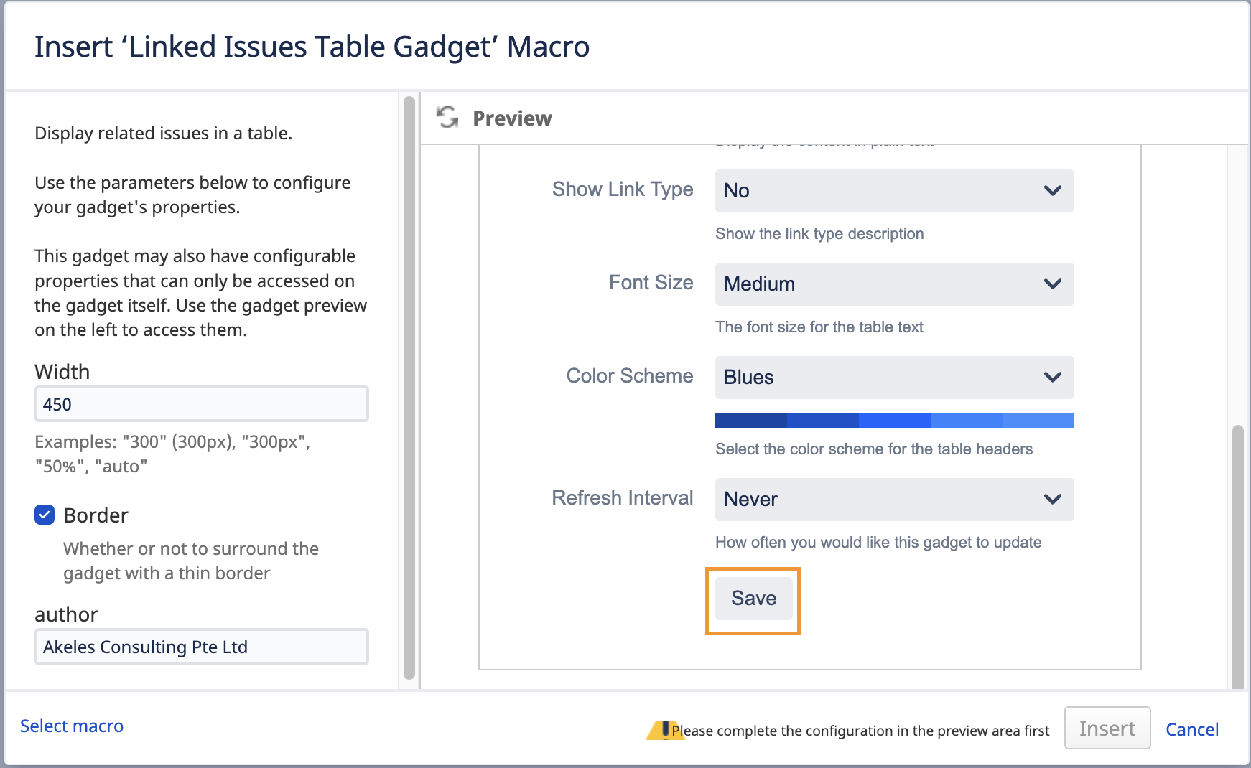Click the preview pane vertical scrollbar
Image resolution: width=1251 pixels, height=768 pixels.
(1237, 556)
